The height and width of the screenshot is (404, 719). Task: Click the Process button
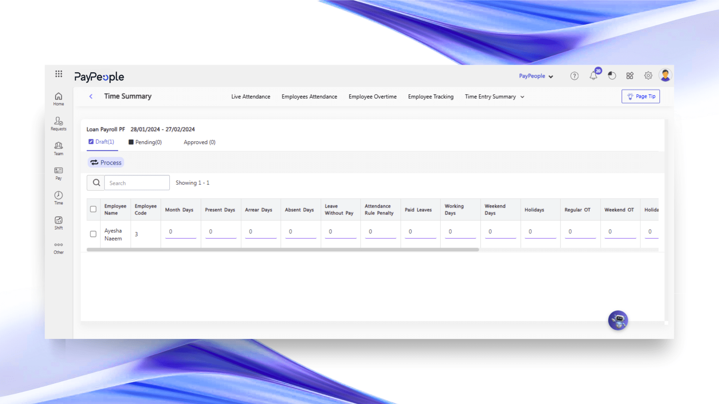106,163
